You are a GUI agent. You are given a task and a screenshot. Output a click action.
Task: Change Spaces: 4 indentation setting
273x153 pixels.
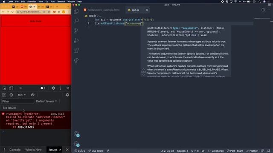click(x=183, y=151)
